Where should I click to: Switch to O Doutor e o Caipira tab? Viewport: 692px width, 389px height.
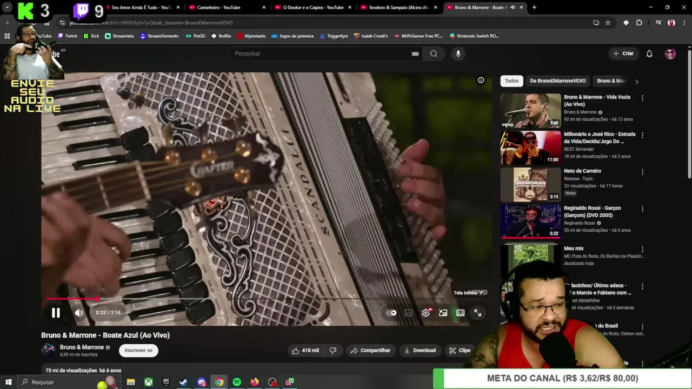pyautogui.click(x=314, y=8)
